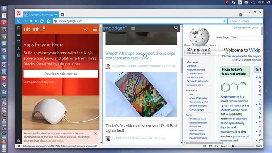Open the Bookmarks panel in sidebar

click(x=19, y=28)
